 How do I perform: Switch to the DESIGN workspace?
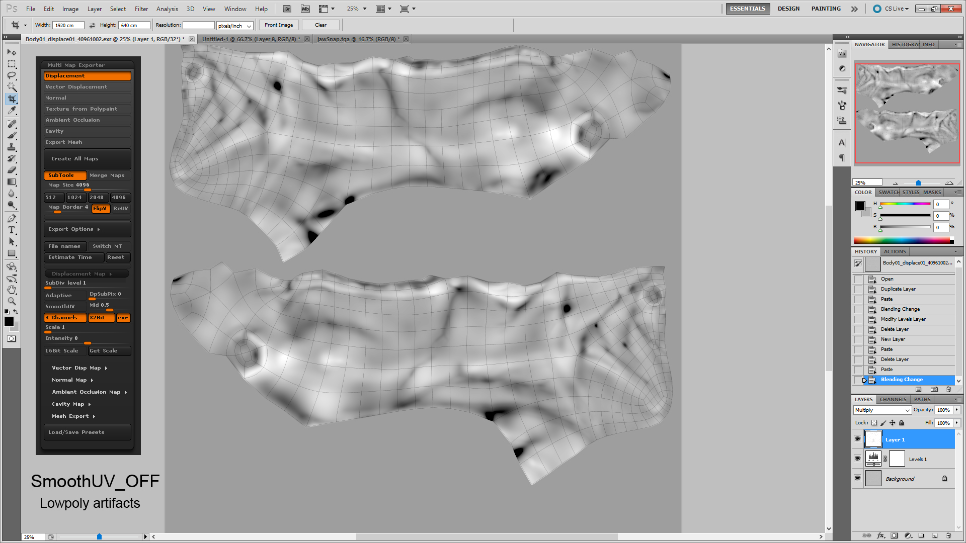[x=788, y=9]
